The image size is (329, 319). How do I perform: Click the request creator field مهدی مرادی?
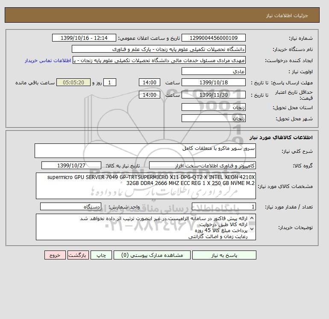click(159, 60)
